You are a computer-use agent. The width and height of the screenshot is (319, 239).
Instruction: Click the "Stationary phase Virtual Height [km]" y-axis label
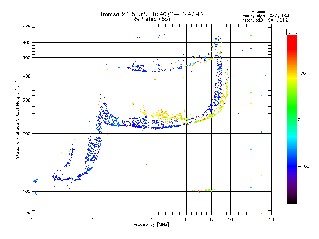click(x=17, y=119)
